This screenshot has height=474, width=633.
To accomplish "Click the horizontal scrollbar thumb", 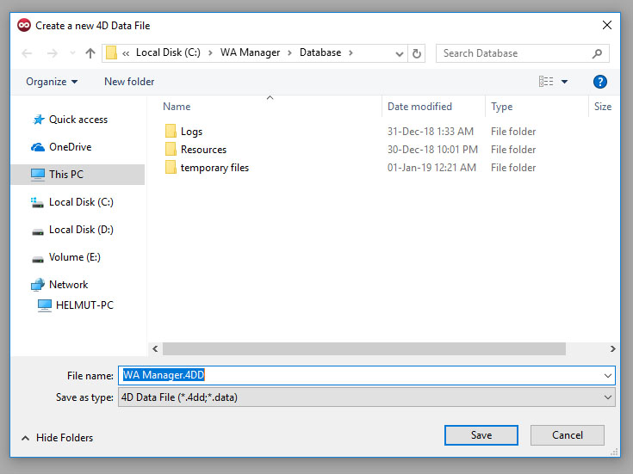I will pyautogui.click(x=364, y=349).
